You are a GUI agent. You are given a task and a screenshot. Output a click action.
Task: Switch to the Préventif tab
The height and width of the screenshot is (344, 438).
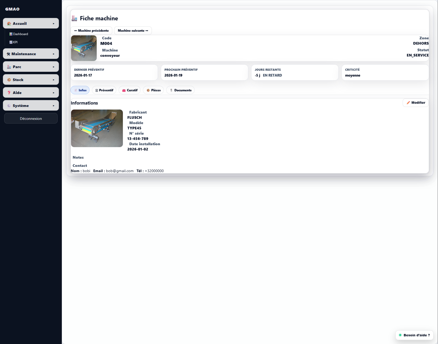(x=104, y=90)
